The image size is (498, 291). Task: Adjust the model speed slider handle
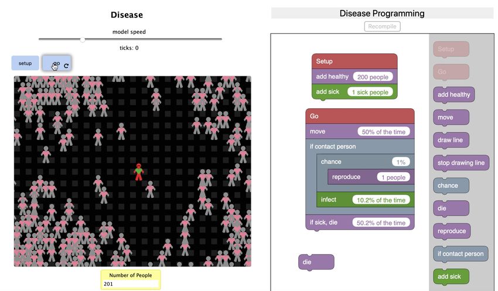pyautogui.click(x=82, y=39)
